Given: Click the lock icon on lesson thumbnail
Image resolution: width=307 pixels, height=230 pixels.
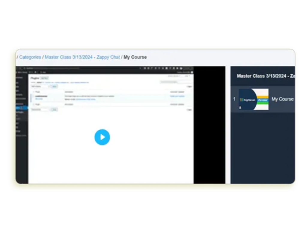Looking at the screenshot, I should click(x=240, y=107).
